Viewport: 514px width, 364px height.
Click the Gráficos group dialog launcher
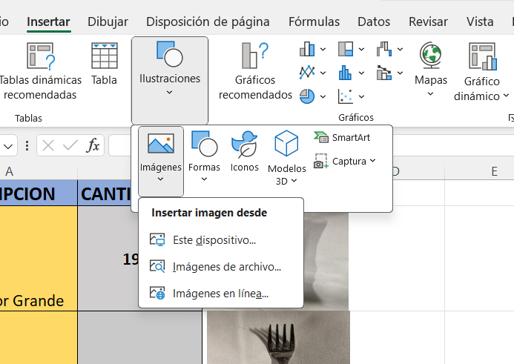[x=511, y=118]
